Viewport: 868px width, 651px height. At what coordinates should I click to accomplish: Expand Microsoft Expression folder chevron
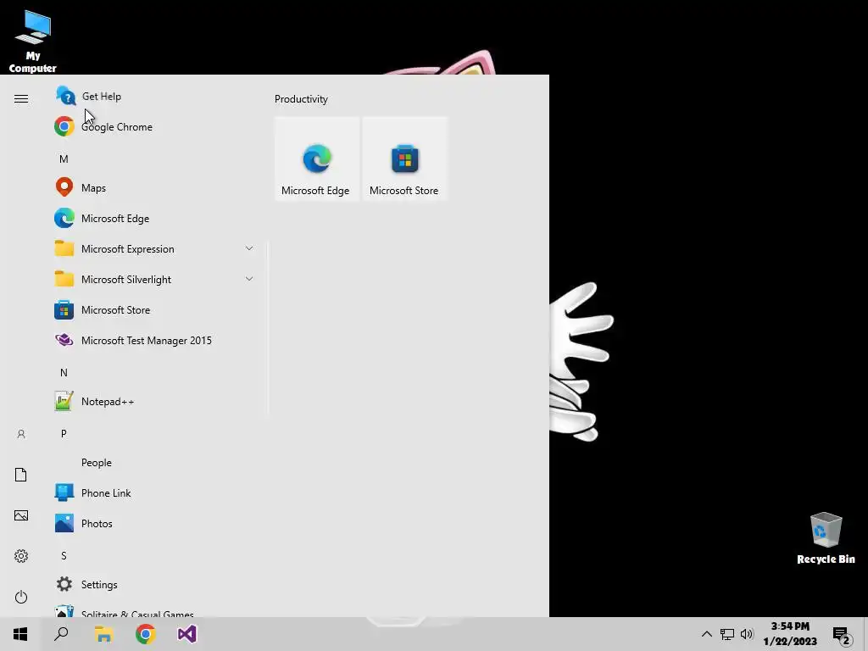[x=249, y=248]
